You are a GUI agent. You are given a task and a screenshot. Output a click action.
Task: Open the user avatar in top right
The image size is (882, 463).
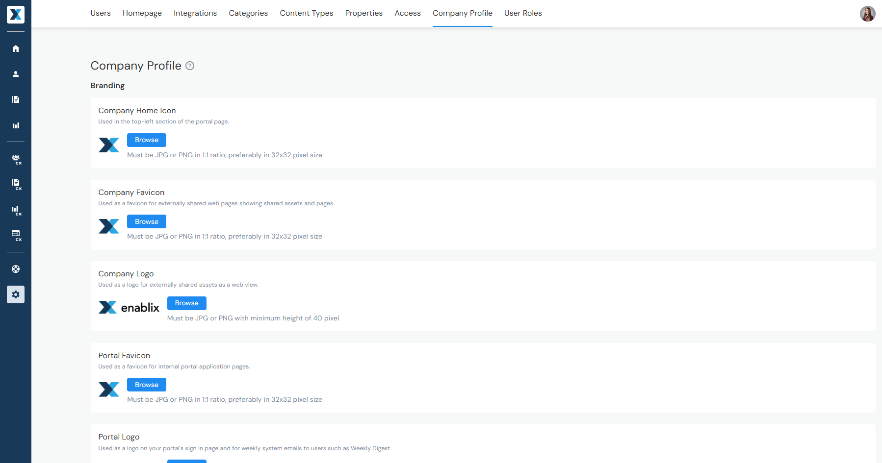pos(867,14)
